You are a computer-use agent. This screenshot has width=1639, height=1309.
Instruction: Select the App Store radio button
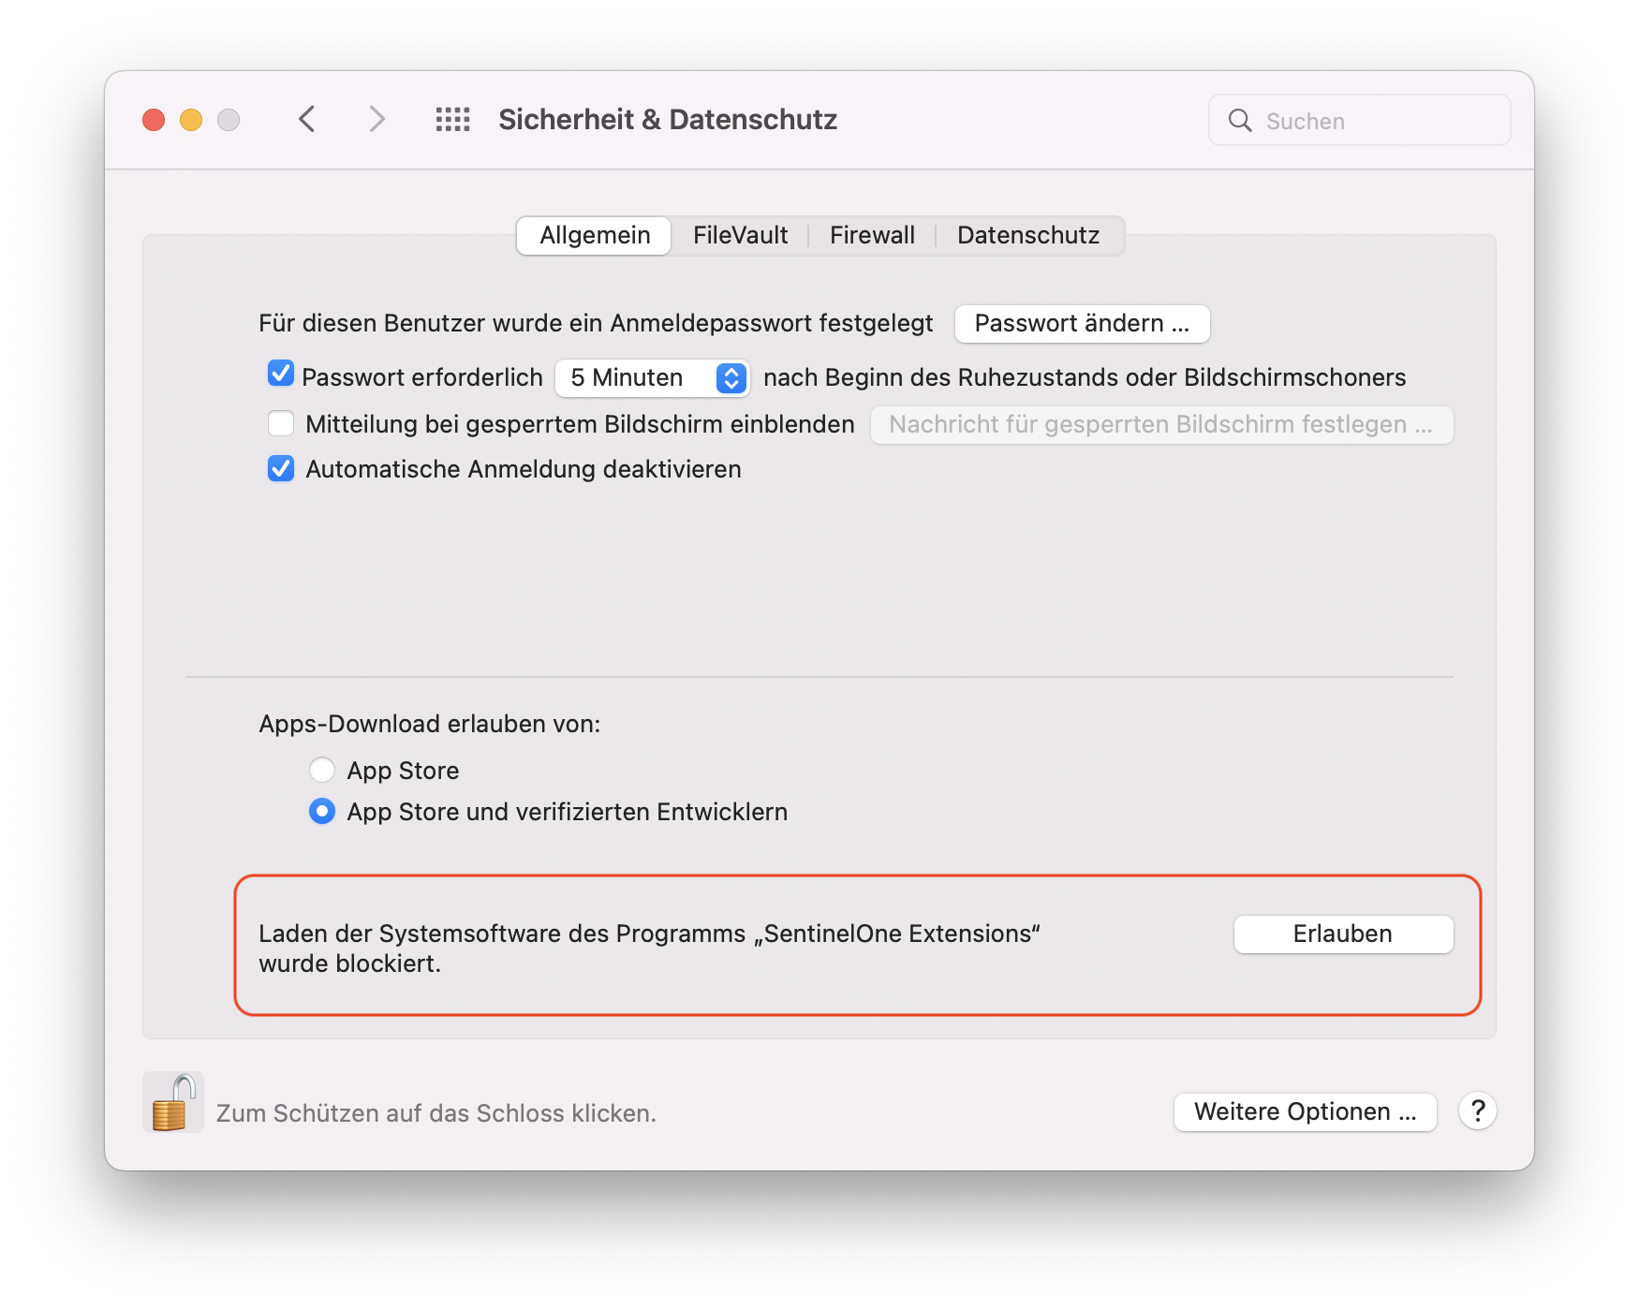322,770
